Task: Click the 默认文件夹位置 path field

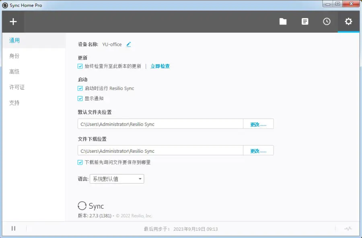Action: tap(160, 124)
